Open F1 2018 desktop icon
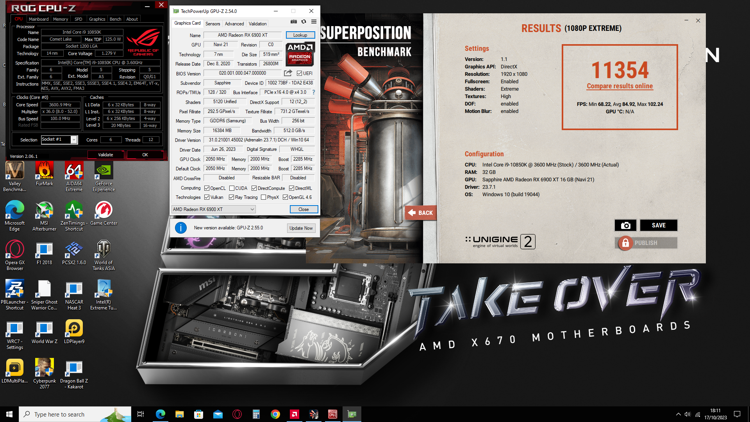The width and height of the screenshot is (750, 422). [x=45, y=253]
